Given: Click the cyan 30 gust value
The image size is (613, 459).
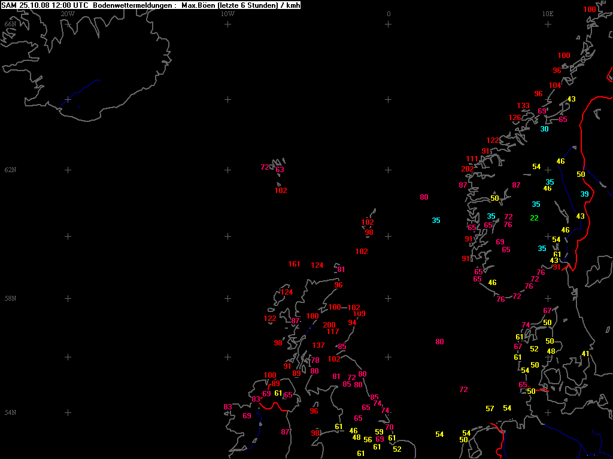Looking at the screenshot, I should pyautogui.click(x=544, y=129).
